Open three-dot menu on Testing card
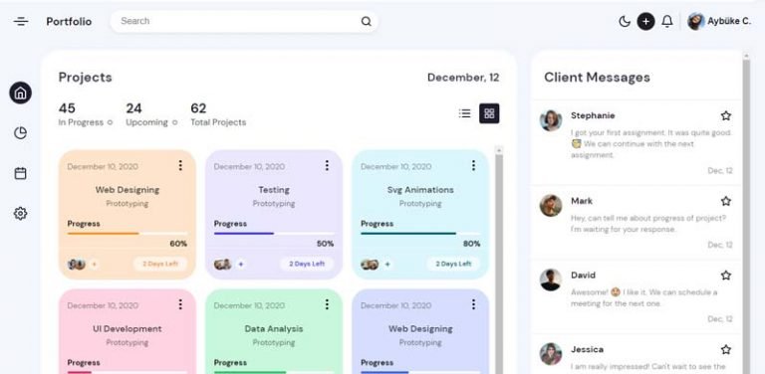The width and height of the screenshot is (765, 374). pyautogui.click(x=327, y=165)
